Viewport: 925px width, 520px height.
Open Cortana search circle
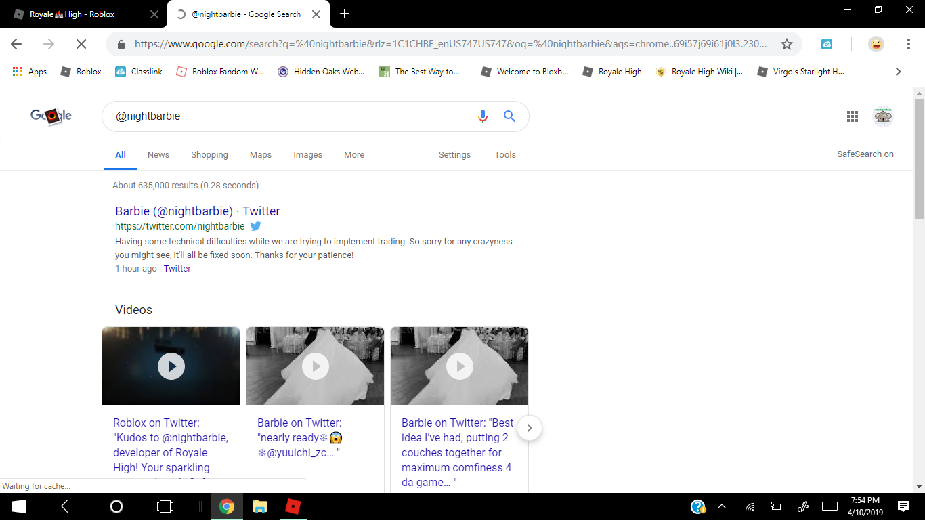coord(116,506)
